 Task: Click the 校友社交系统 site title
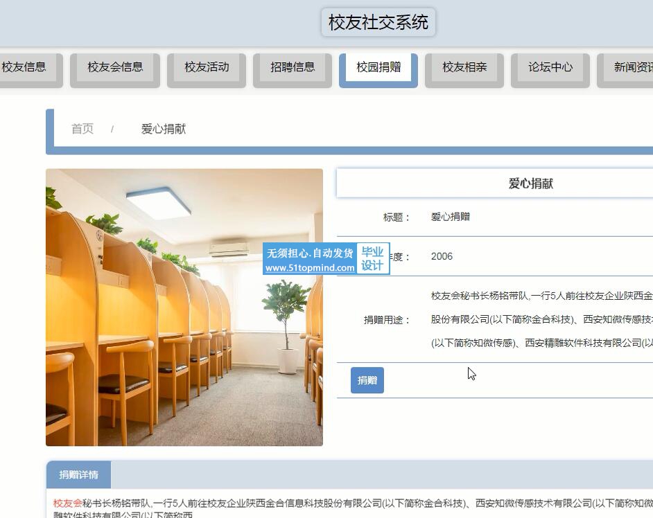point(378,22)
